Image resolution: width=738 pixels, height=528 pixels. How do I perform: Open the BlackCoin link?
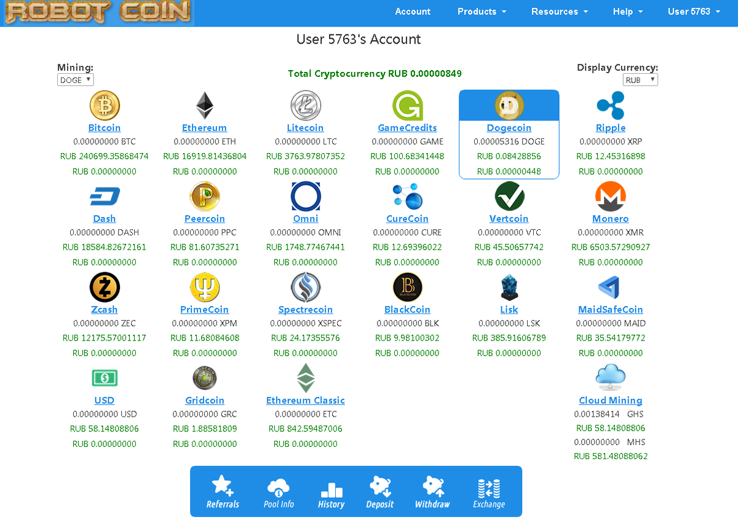point(408,310)
